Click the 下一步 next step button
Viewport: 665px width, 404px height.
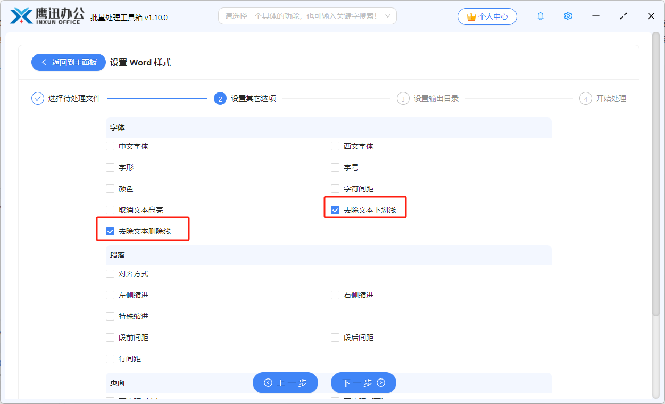[x=363, y=383]
